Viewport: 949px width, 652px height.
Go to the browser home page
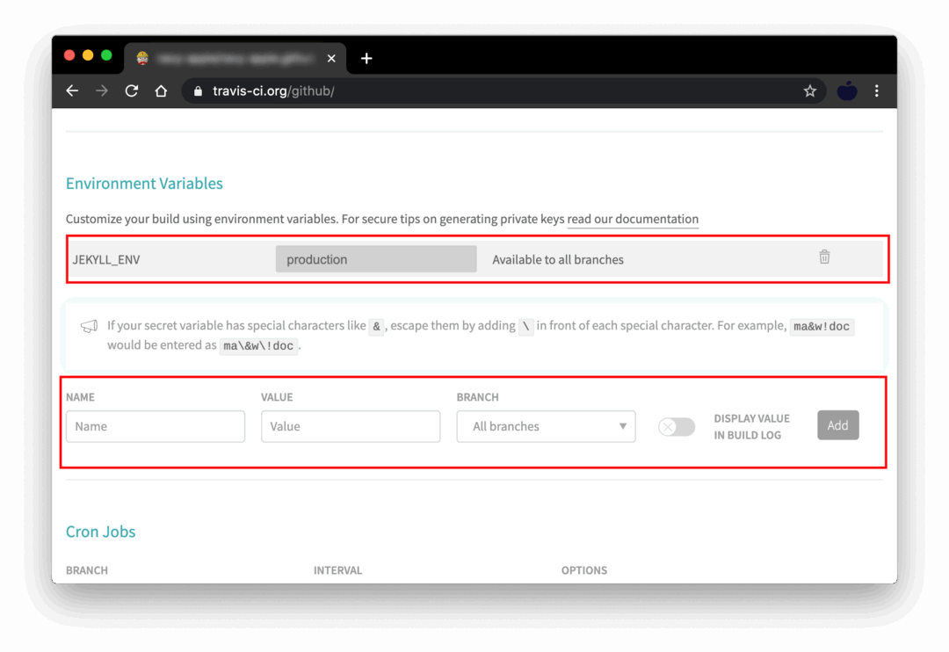click(x=161, y=91)
